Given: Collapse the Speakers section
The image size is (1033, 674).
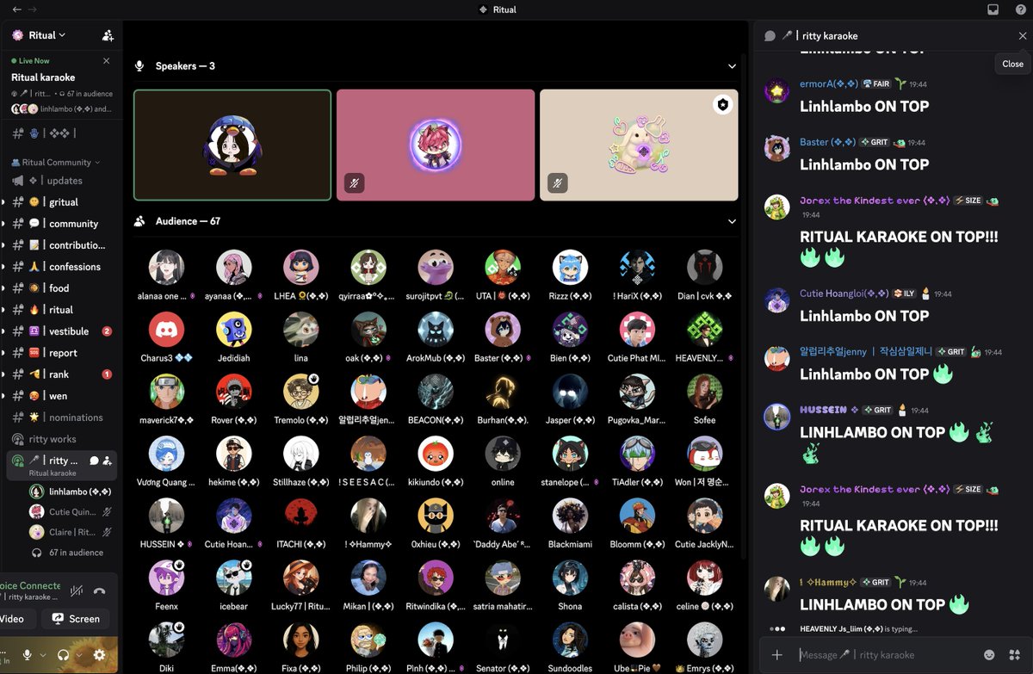Looking at the screenshot, I should tap(733, 66).
